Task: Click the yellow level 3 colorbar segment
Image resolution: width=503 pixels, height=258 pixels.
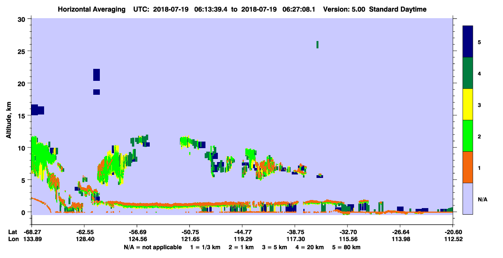Action: click(x=468, y=104)
